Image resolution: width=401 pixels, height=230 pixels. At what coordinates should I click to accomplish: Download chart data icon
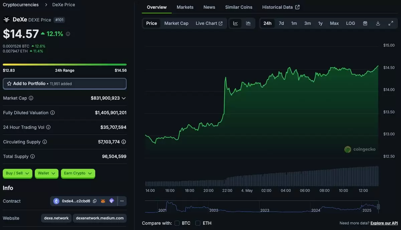(378, 23)
